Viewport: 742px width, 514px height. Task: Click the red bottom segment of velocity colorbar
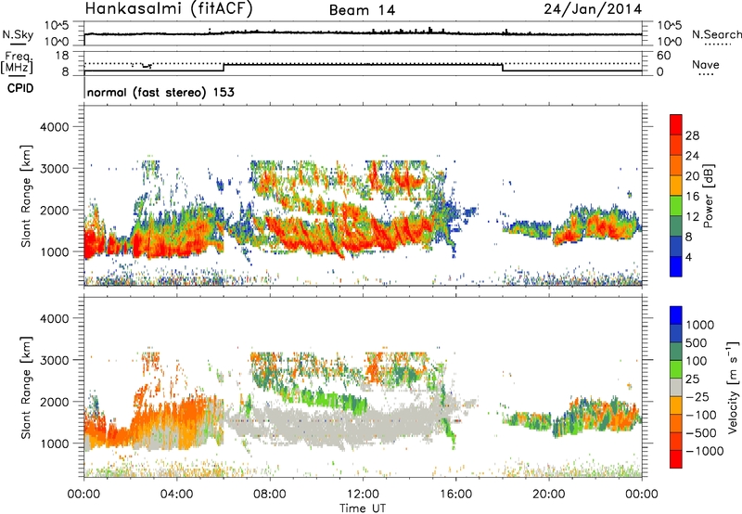tap(676, 459)
